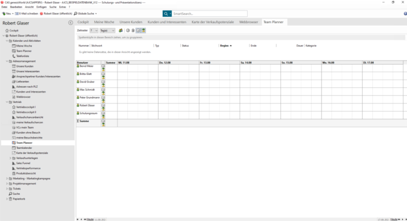Switch to the Unsere Kunden tab
Viewport: 407px width, 221px height.
click(131, 22)
